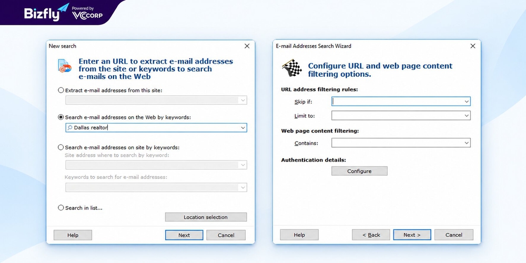Image resolution: width=526 pixels, height=263 pixels.
Task: Click the checkered flag wizard icon
Action: click(291, 68)
